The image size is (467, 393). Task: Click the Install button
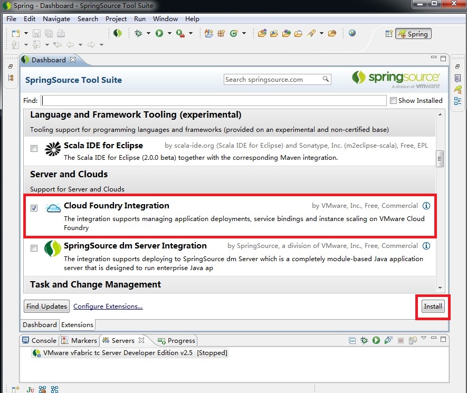click(433, 306)
